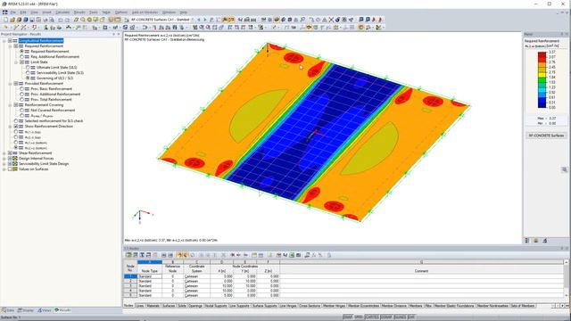Go to previous result case arrow in toolbar
This screenshot has height=321, width=571.
[199, 20]
